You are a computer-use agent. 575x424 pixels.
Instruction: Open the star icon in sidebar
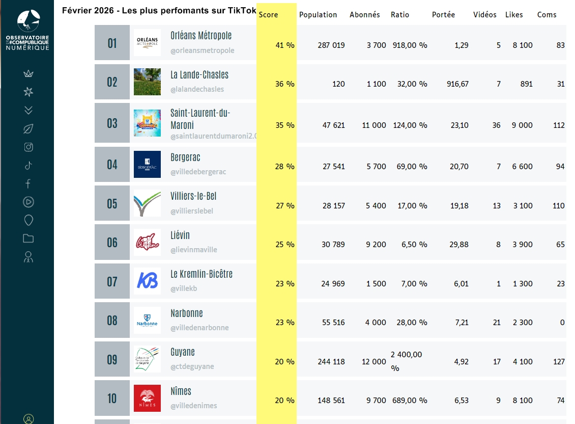pyautogui.click(x=28, y=92)
